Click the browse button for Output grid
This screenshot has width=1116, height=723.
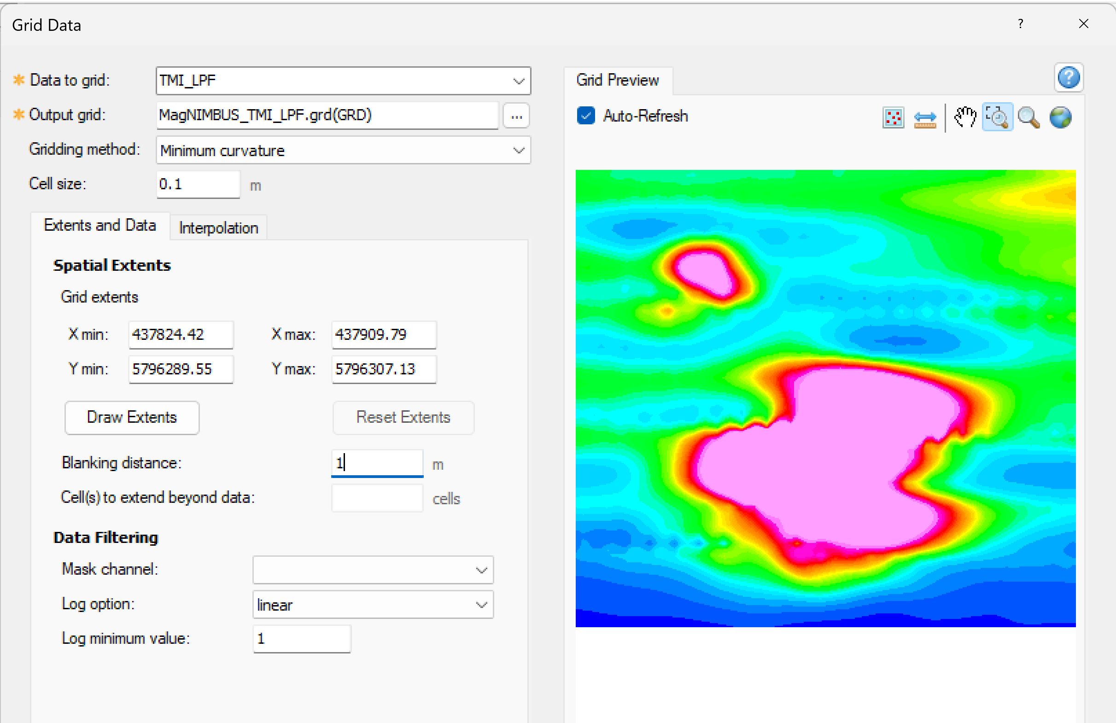[x=516, y=115]
